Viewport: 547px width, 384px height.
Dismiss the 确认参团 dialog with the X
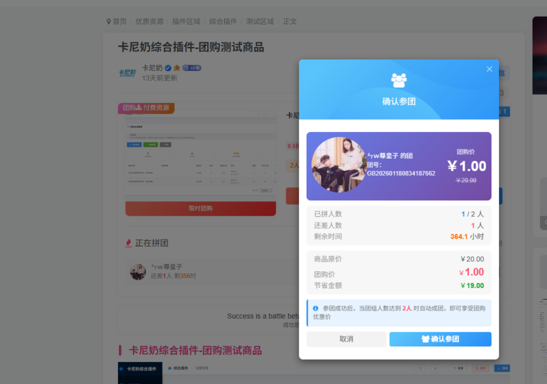(x=489, y=68)
